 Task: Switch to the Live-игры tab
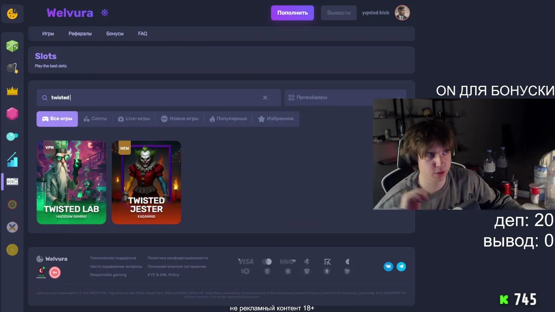(x=134, y=119)
